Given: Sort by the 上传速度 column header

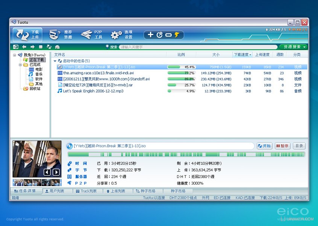Looking at the screenshot, I should (262, 55).
